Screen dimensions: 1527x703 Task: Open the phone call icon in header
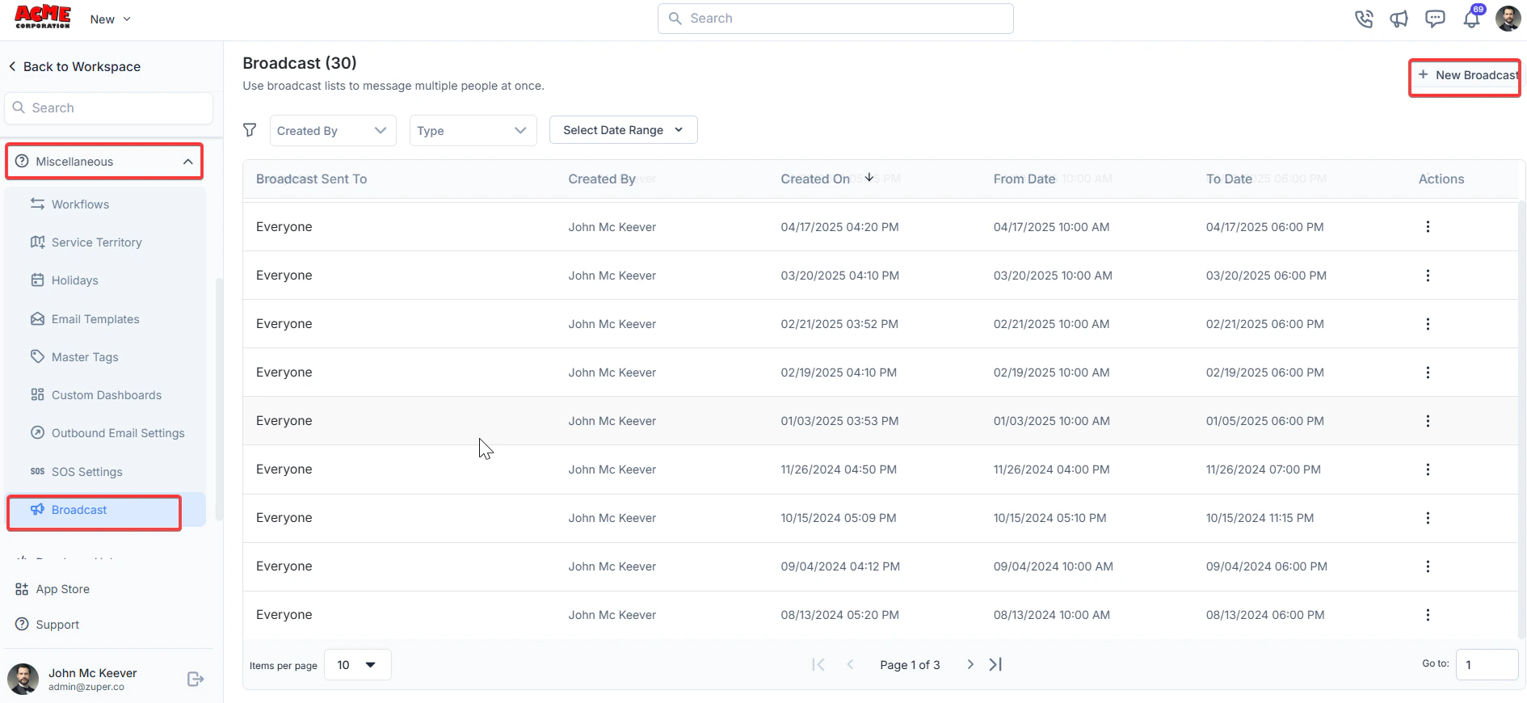point(1364,19)
